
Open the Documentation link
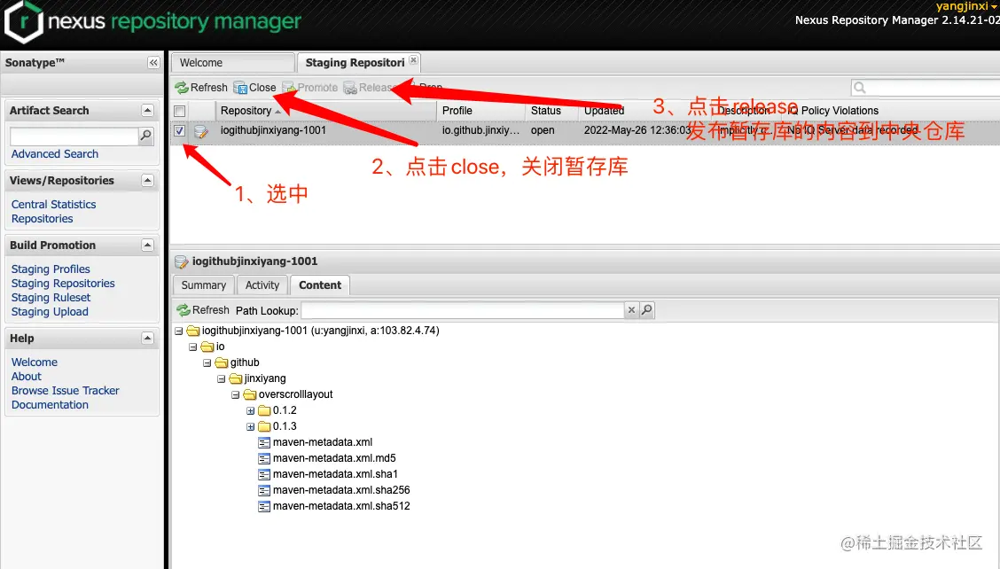(50, 404)
